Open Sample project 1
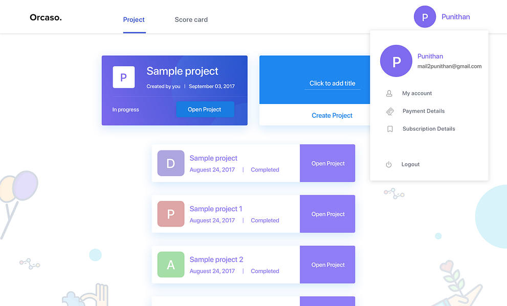The width and height of the screenshot is (507, 306). (327, 214)
